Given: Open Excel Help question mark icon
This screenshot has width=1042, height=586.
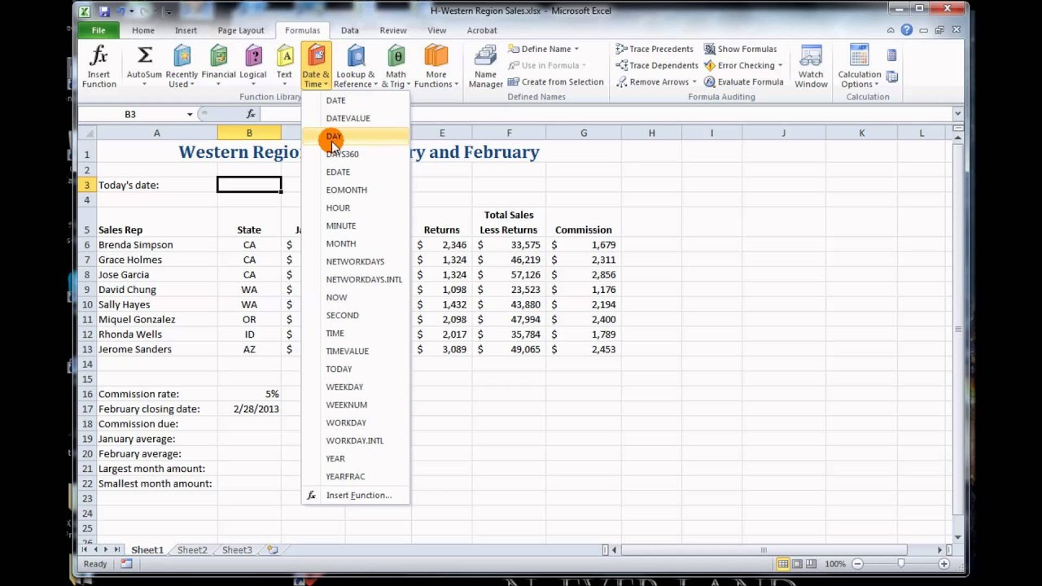Looking at the screenshot, I should coord(906,30).
